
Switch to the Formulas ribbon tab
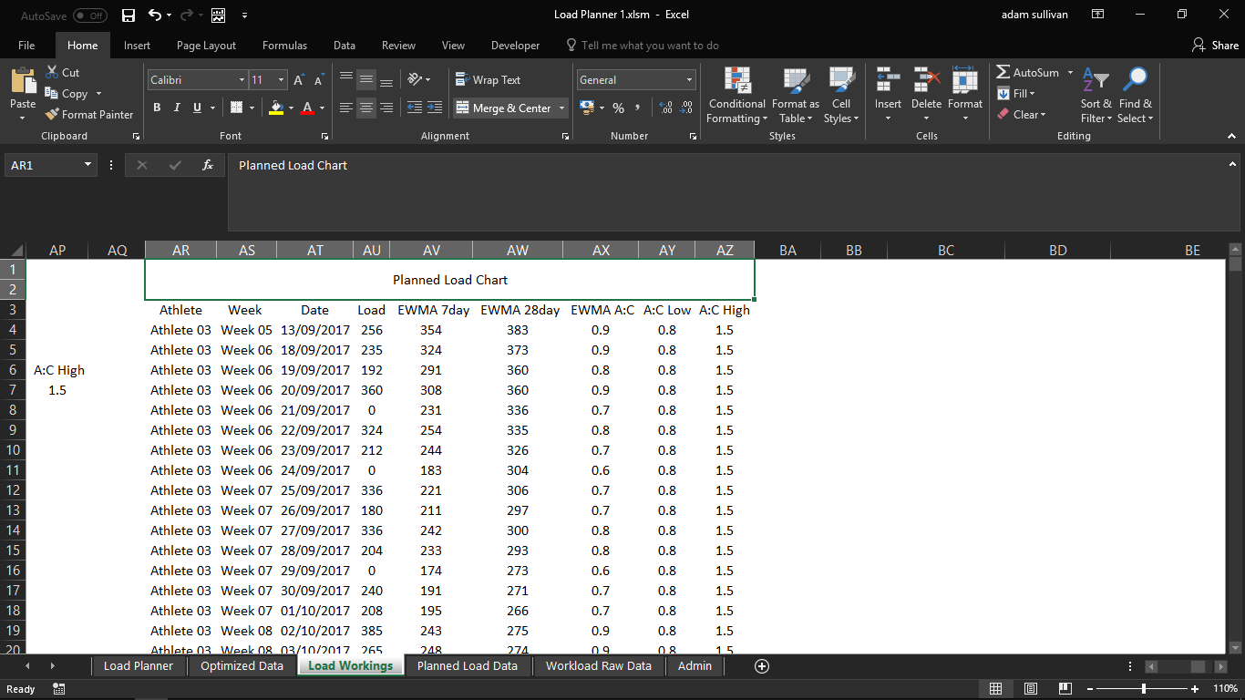coord(284,46)
